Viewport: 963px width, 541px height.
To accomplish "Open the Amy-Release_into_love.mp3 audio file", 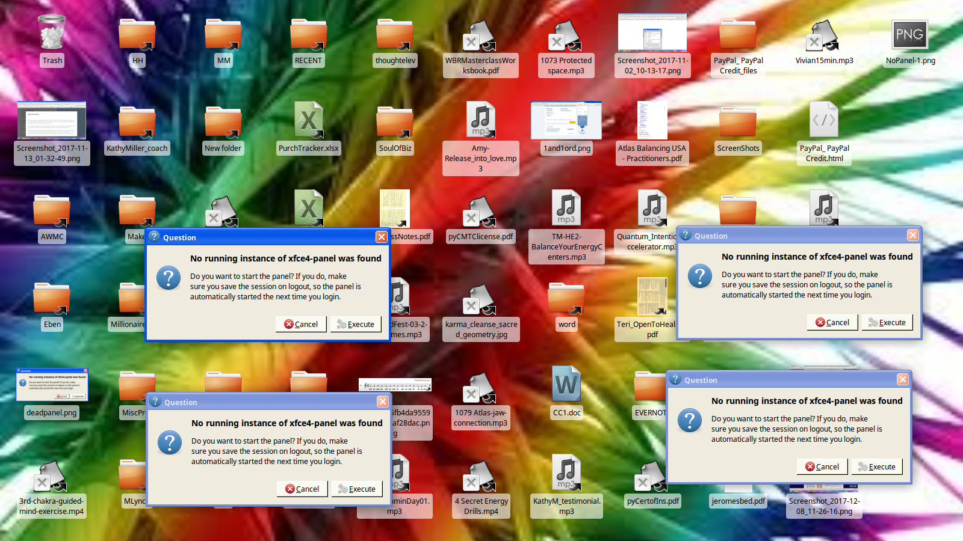I will pos(480,121).
